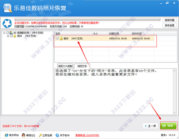The image size is (179, 139).
Task: Click the 版本: V5.3.5 label
Action: click(x=168, y=135)
